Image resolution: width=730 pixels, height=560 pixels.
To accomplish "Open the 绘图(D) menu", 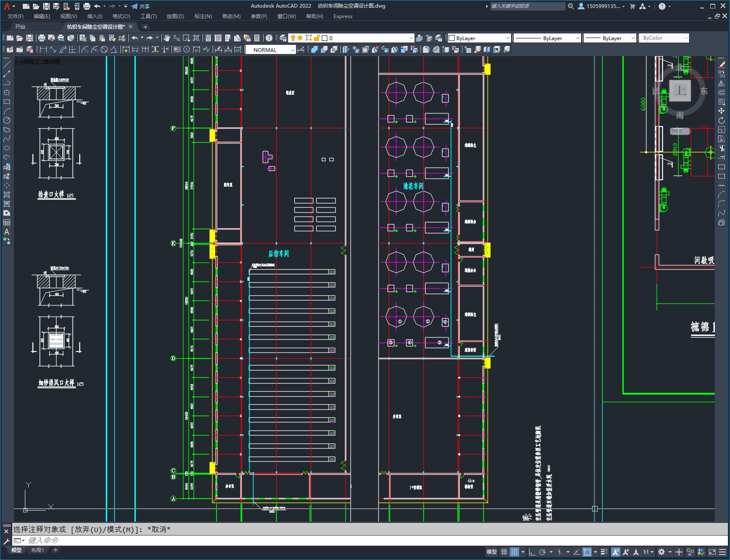I will 175,16.
